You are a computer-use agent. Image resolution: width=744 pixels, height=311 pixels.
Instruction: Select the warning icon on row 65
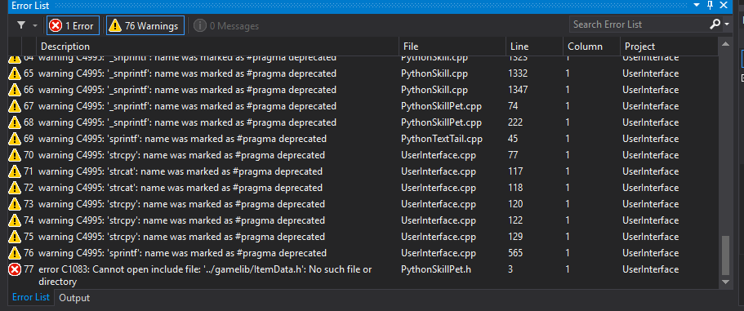point(15,73)
